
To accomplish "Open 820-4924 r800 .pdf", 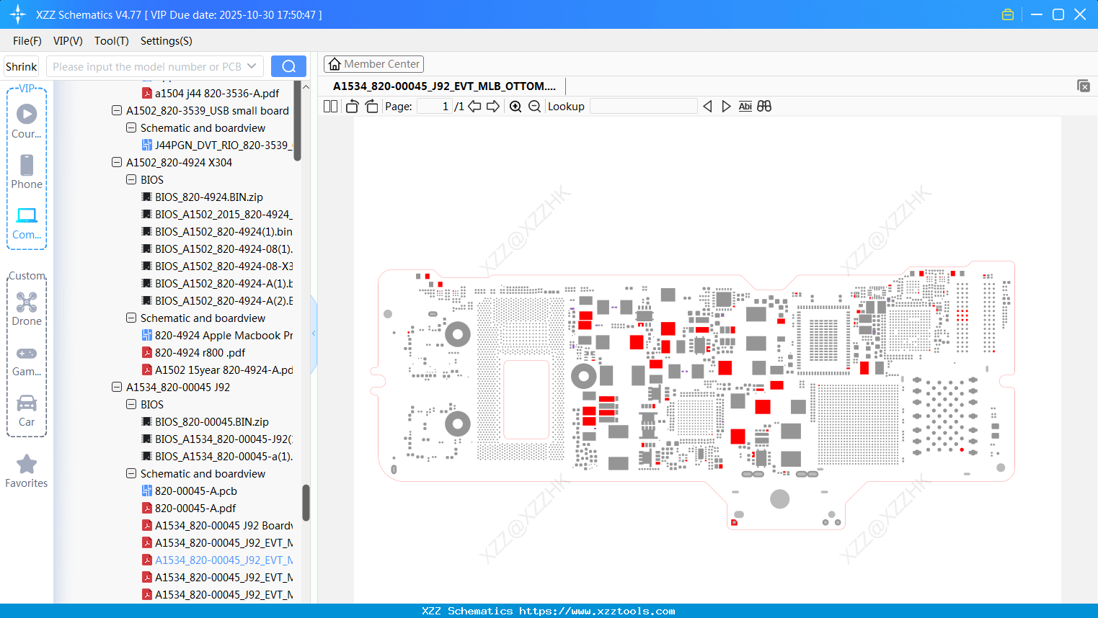I will (x=193, y=353).
